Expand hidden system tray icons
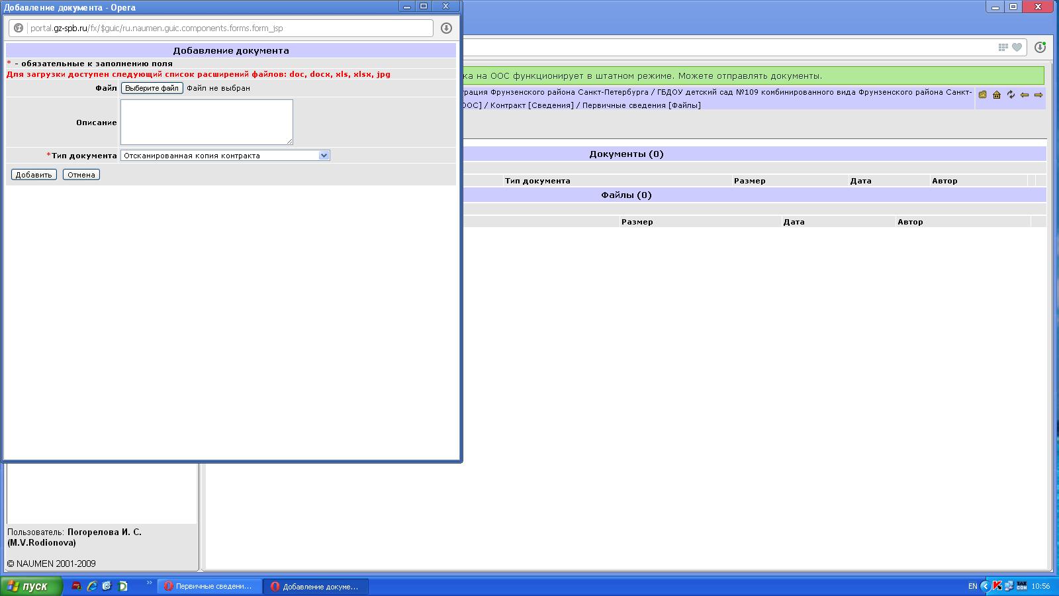This screenshot has width=1059, height=596. (x=985, y=586)
